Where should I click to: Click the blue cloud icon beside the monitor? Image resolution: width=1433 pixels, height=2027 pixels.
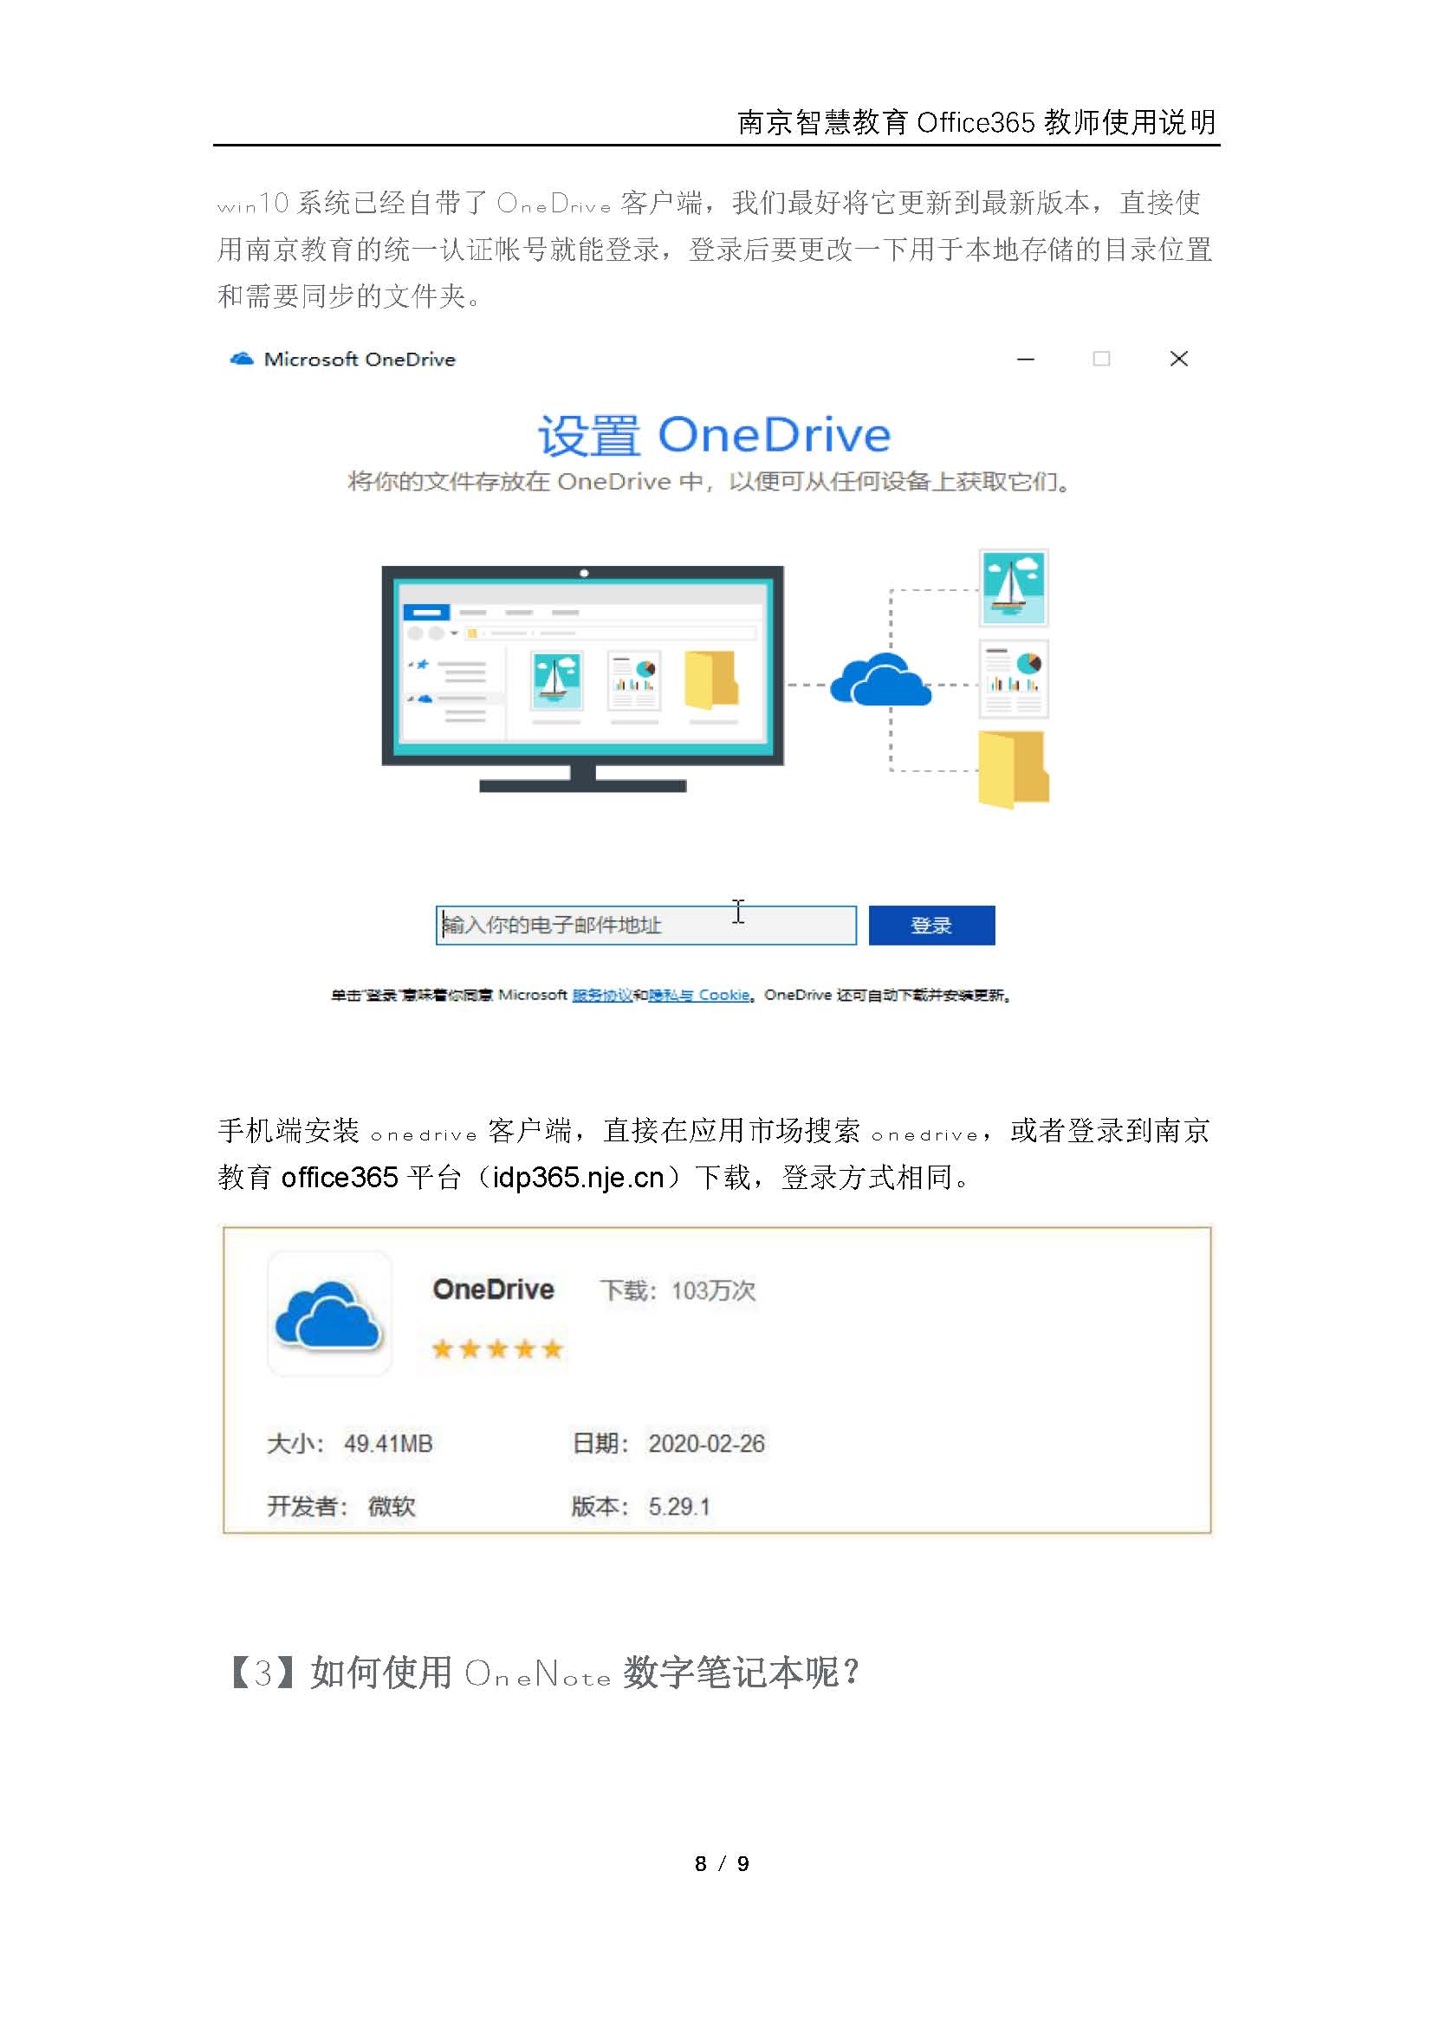pyautogui.click(x=879, y=679)
